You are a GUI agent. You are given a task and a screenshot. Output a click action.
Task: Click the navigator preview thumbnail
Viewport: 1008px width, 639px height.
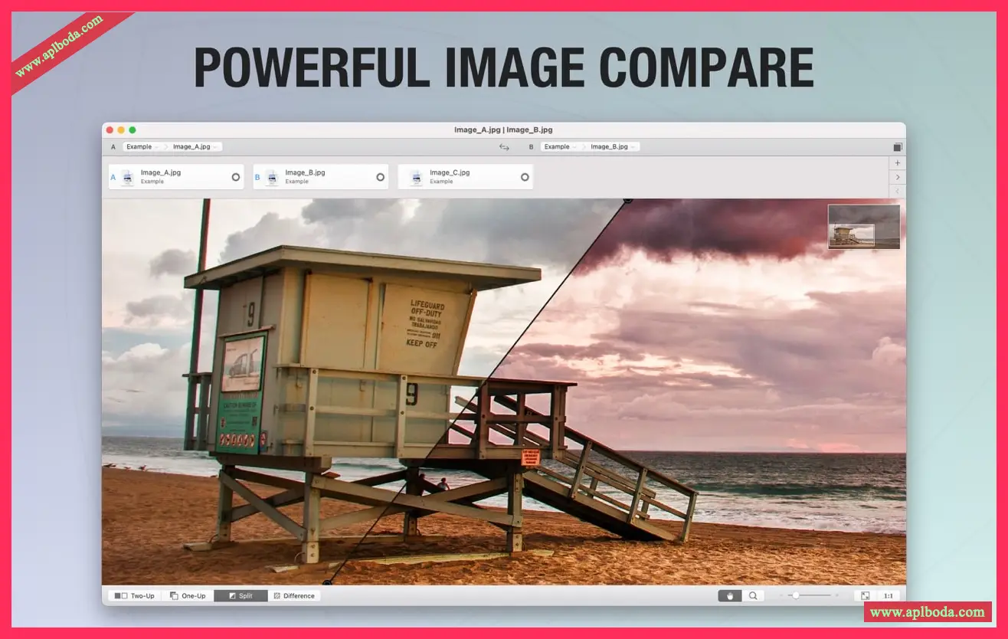coord(863,227)
